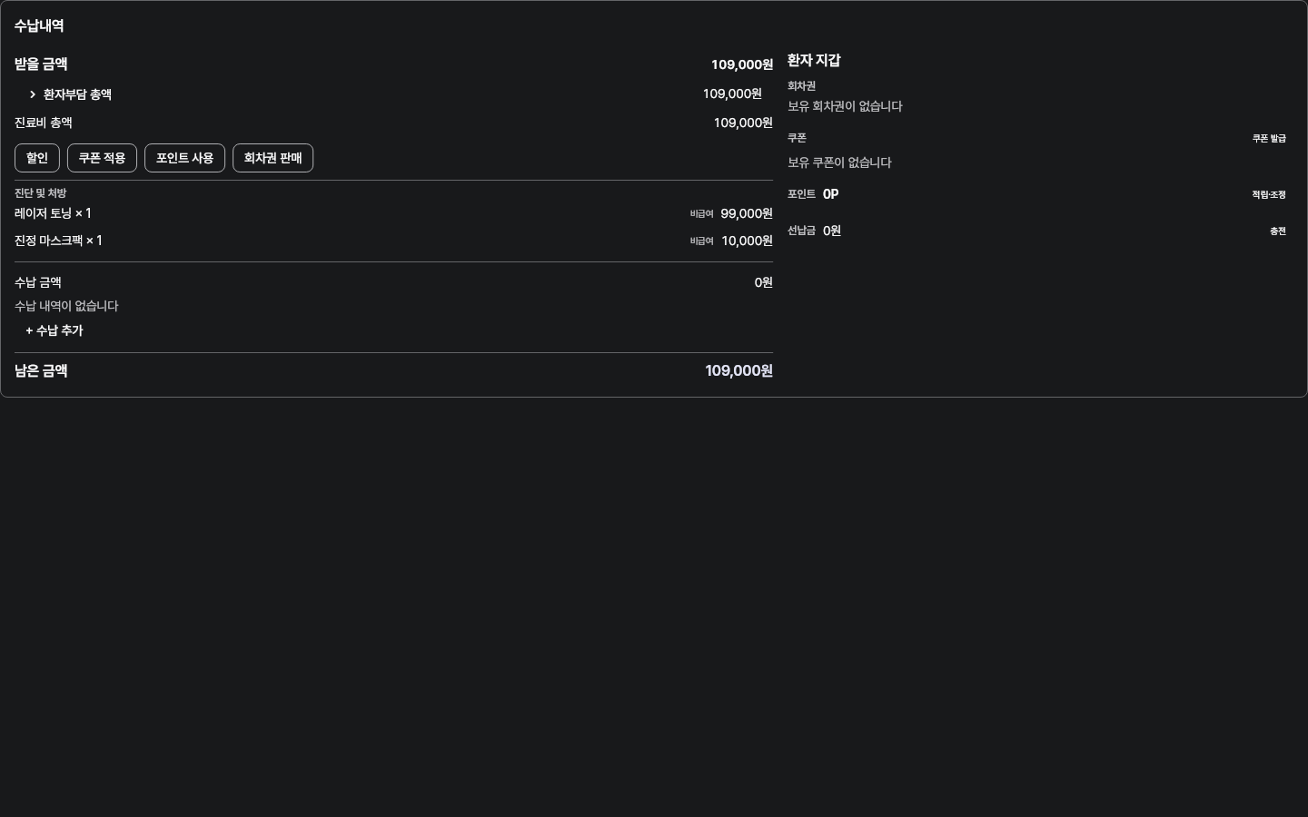Click the 109,000원 remaining balance amount
The height and width of the screenshot is (817, 1308).
[x=739, y=370]
